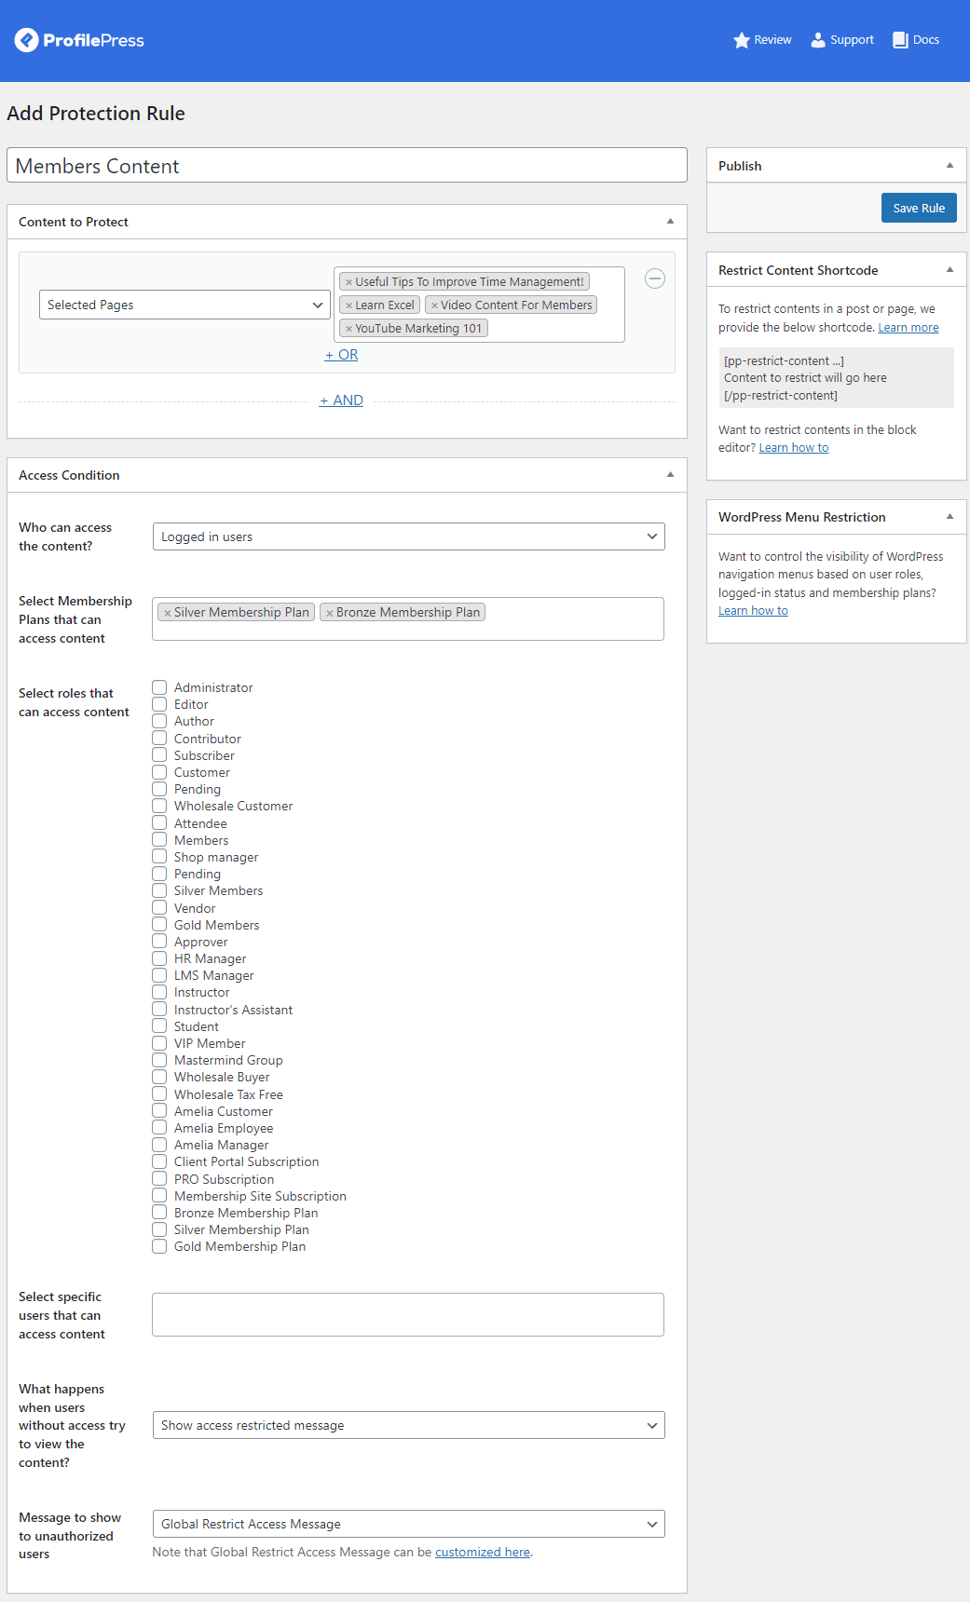Click the Save Rule button
Image resolution: width=970 pixels, height=1602 pixels.
918,208
